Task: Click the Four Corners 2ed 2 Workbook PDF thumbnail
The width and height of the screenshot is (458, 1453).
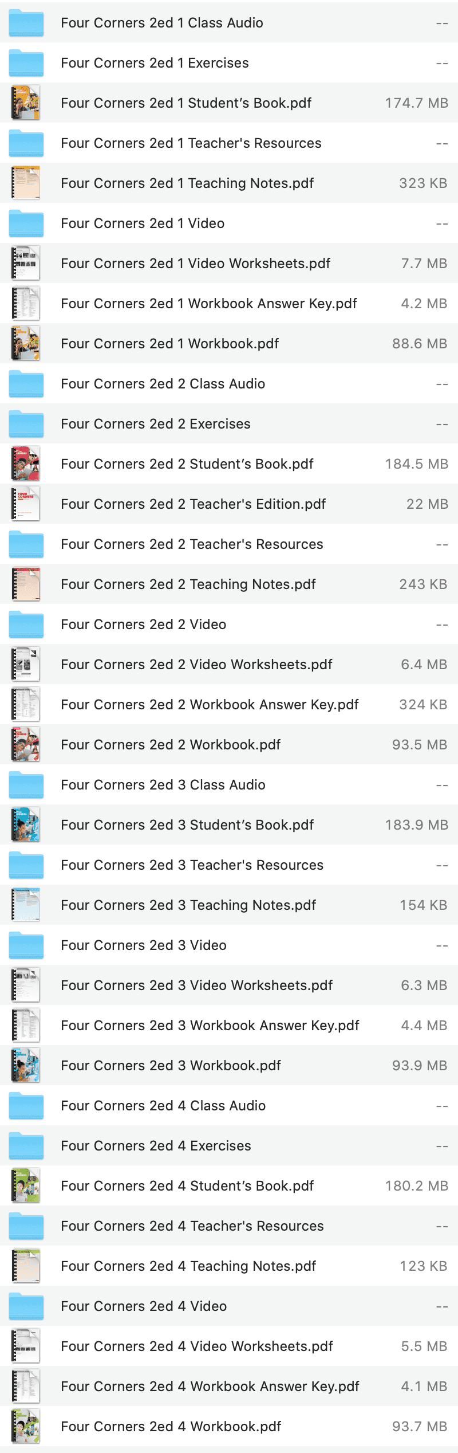Action: click(26, 745)
